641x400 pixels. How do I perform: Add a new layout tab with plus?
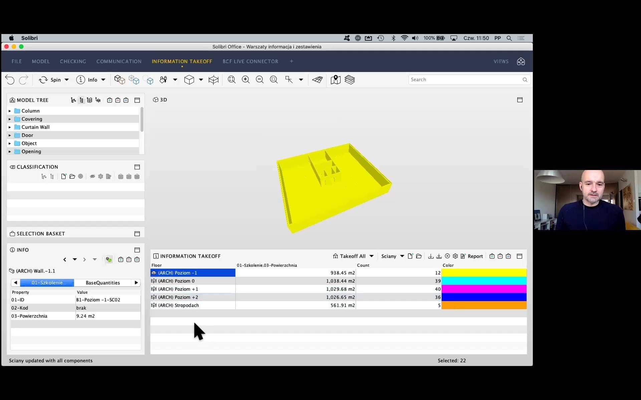pos(291,61)
